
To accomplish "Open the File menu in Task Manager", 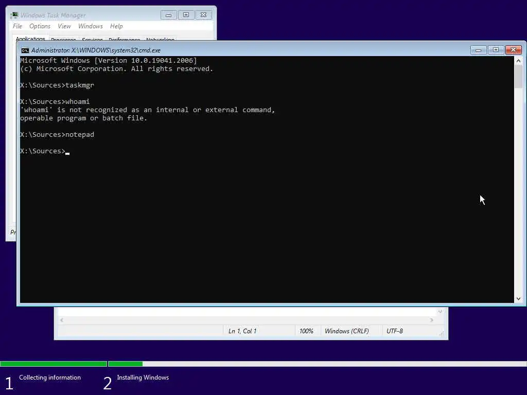I will [x=17, y=26].
